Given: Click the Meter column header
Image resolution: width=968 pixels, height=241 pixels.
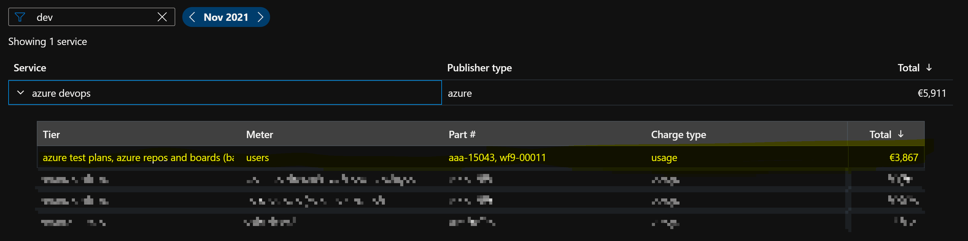Looking at the screenshot, I should click(x=259, y=134).
